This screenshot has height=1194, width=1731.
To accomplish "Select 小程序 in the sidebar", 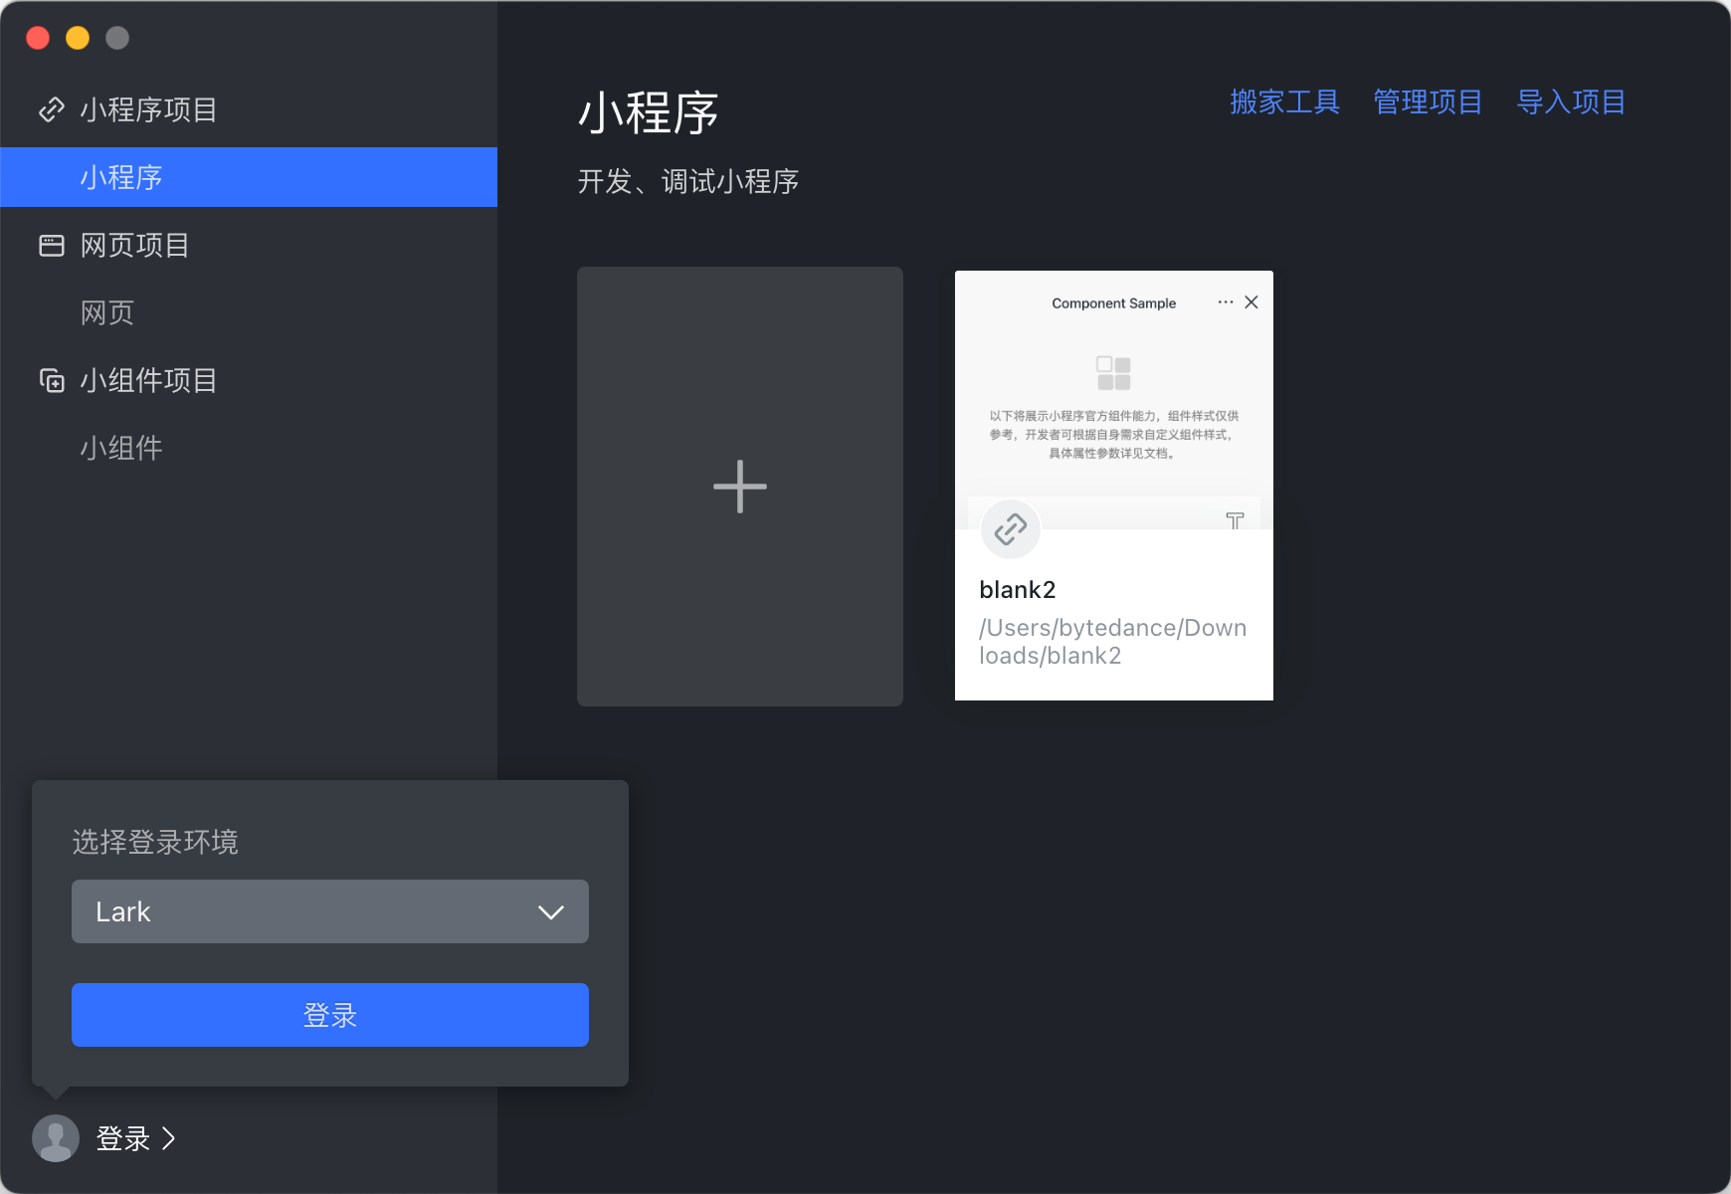I will point(121,177).
